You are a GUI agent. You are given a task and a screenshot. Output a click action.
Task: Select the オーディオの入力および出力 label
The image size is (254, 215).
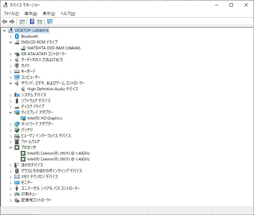coord(42,60)
